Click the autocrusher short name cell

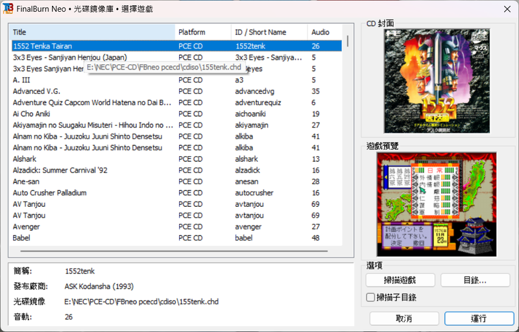[254, 193]
